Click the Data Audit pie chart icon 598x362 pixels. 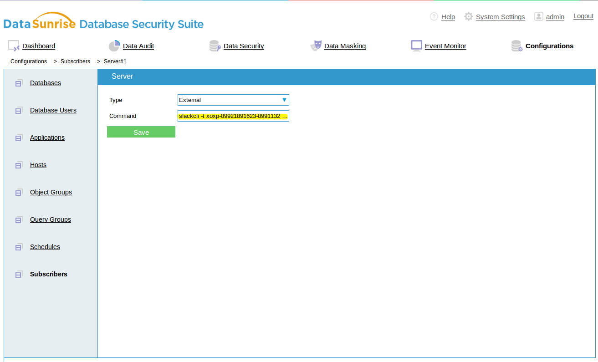click(114, 46)
